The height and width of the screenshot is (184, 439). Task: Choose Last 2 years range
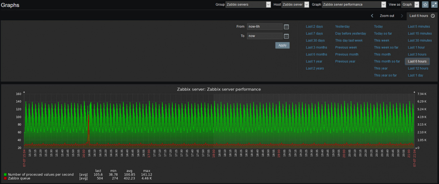point(315,68)
